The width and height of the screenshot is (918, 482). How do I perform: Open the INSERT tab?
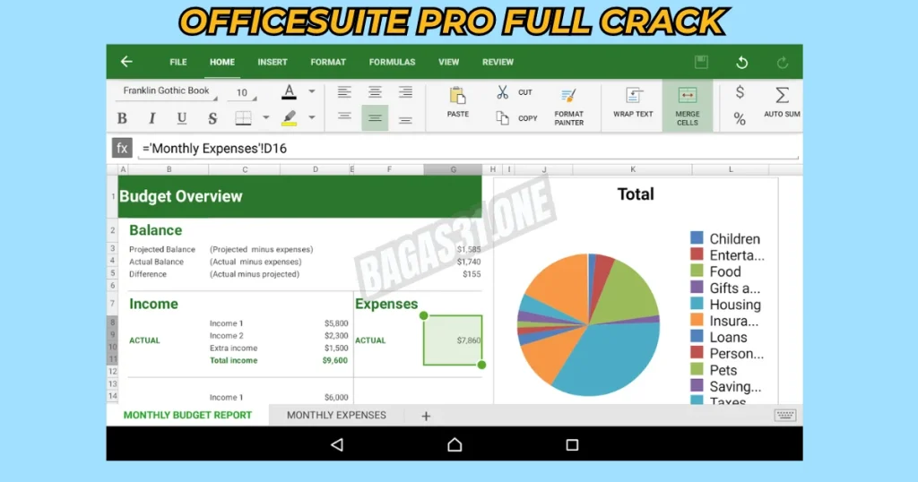[x=273, y=62]
